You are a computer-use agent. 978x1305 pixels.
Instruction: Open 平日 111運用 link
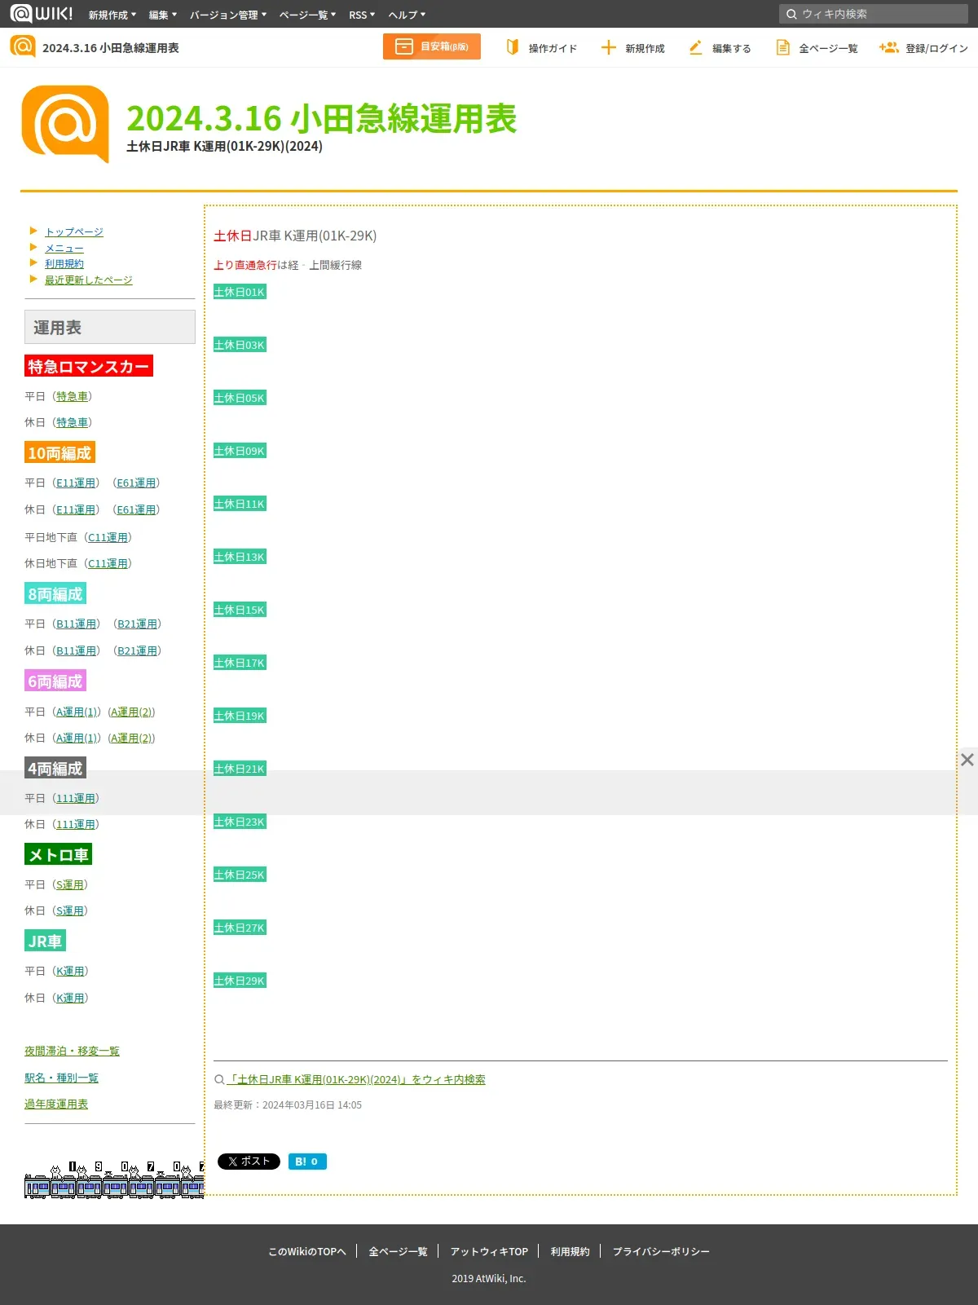(76, 798)
